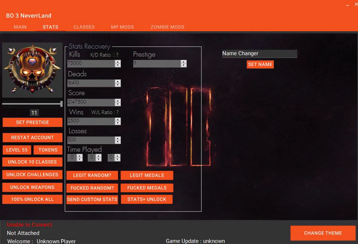
Task: Click the K/D Ratio : ? label
Action: point(104,55)
